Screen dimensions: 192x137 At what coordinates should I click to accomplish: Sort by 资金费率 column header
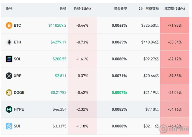(x=120, y=9)
